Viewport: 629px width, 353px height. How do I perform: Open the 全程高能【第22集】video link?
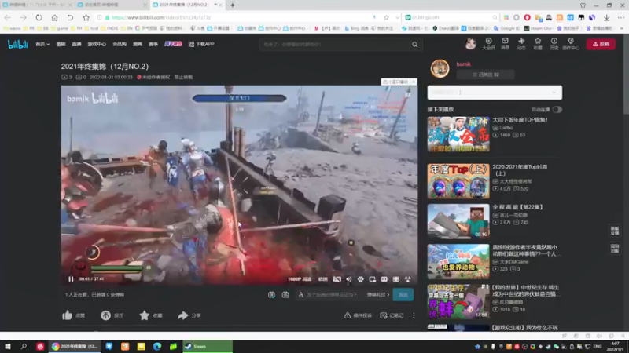pos(517,207)
